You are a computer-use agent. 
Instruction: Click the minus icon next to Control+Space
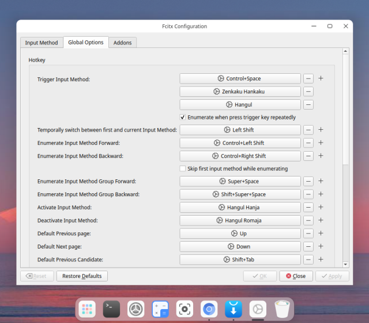(x=308, y=78)
